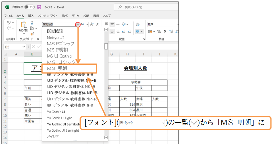272x145 pixels.
Task: Click font list scroll up arrow
Action: 106,30
